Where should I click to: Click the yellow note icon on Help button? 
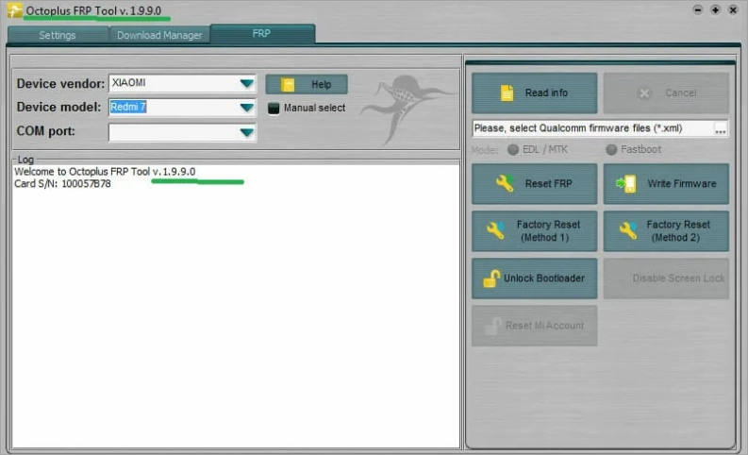coord(288,85)
